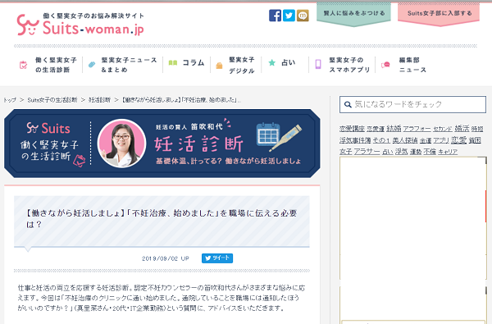Click 妊活診断 breadcrumb link

click(99, 100)
